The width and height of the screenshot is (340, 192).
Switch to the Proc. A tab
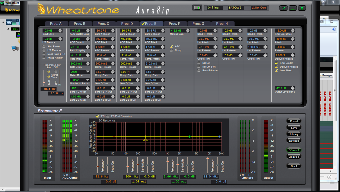(56, 24)
